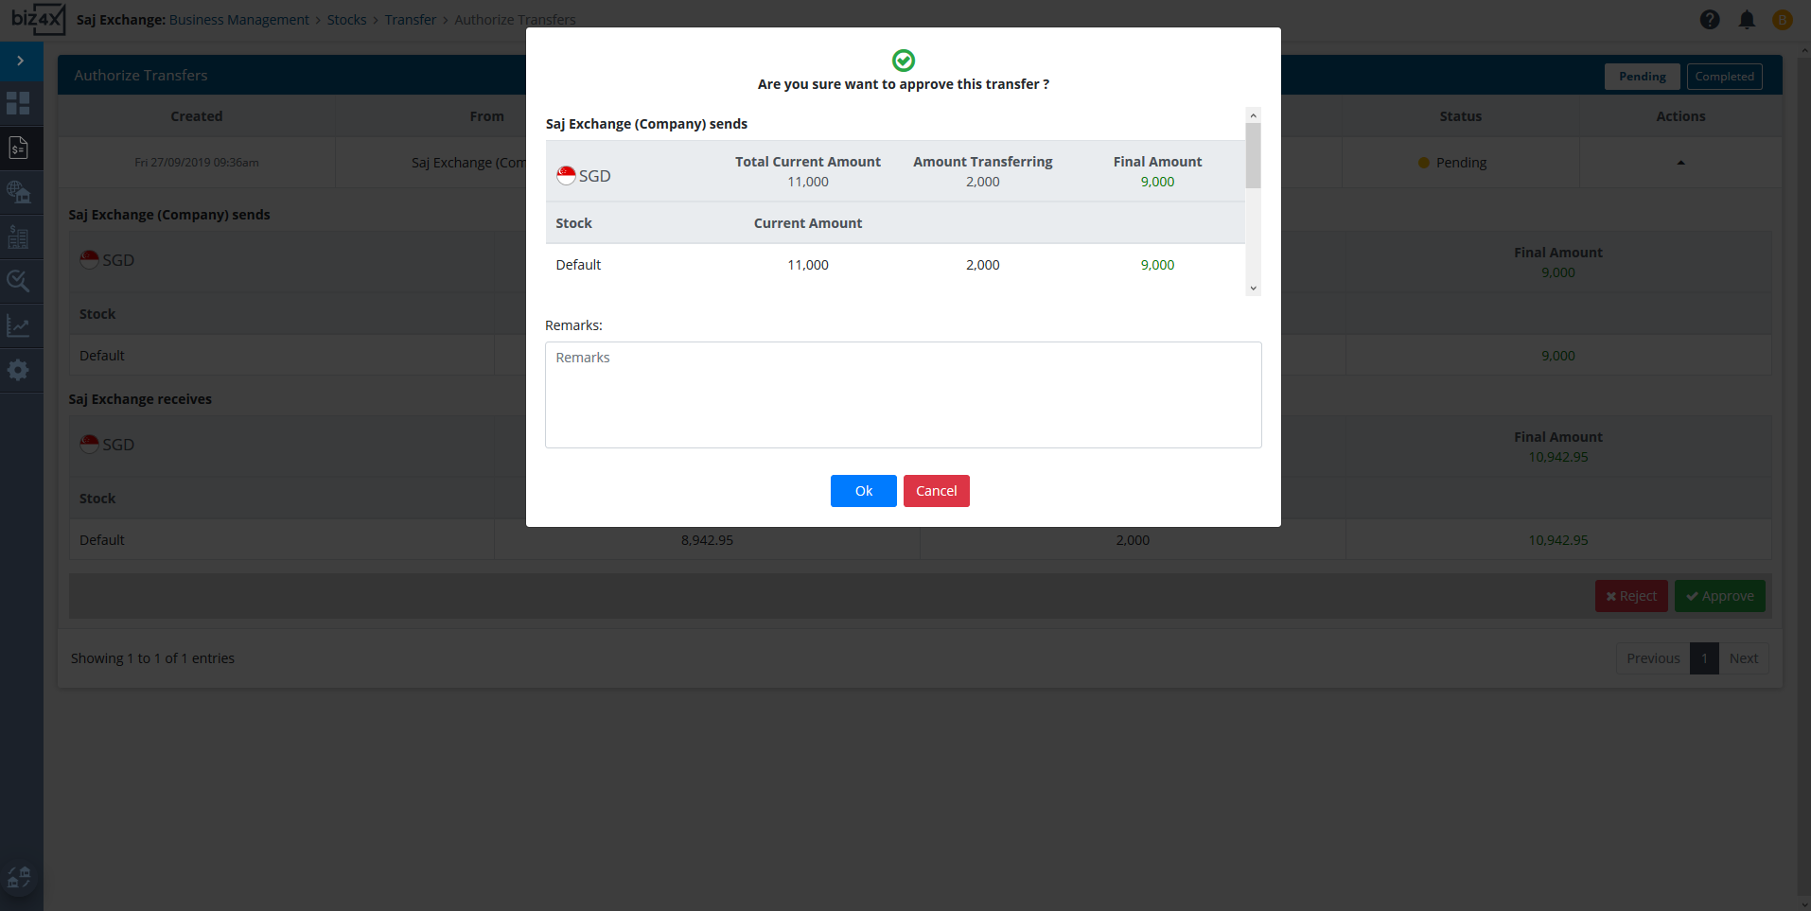1811x911 pixels.
Task: Click the Actions column header
Action: pyautogui.click(x=1680, y=116)
